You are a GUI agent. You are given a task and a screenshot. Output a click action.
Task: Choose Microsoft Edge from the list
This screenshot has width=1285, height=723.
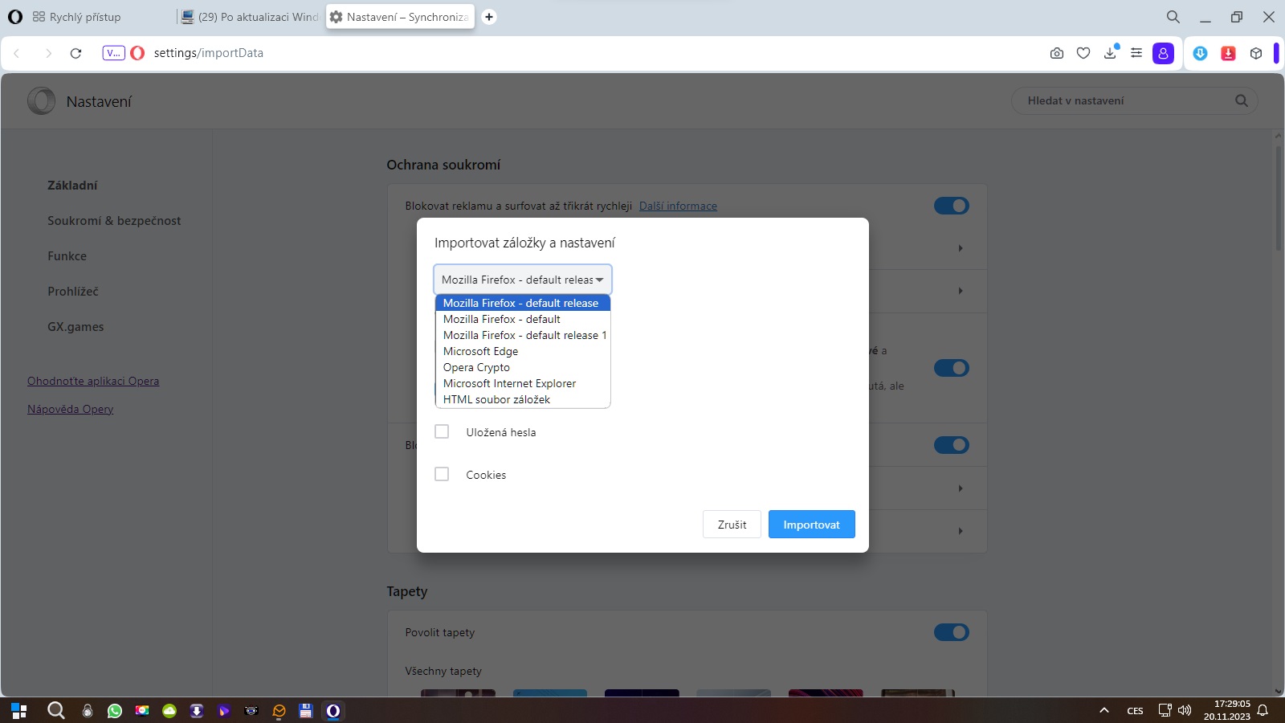(523, 351)
